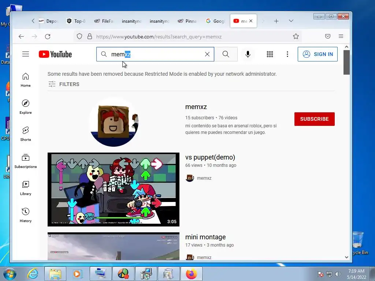Click the Firefox forward arrow
375x281 pixels.
(35, 36)
